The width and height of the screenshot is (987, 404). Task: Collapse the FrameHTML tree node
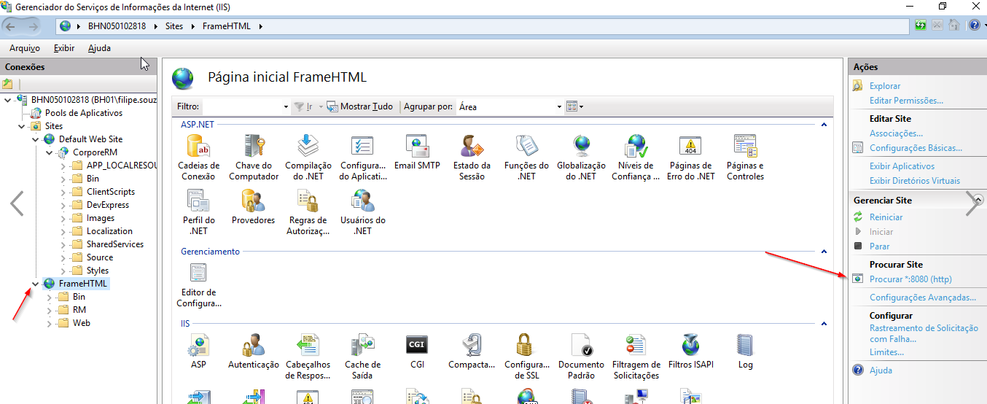(35, 284)
